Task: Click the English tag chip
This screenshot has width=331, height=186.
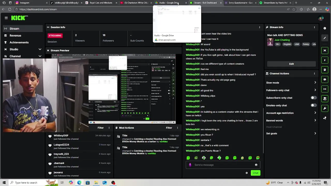Action: pos(287,44)
